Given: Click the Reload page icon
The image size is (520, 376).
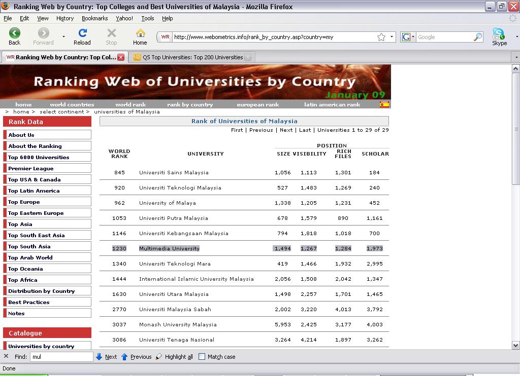Looking at the screenshot, I should pos(82,33).
